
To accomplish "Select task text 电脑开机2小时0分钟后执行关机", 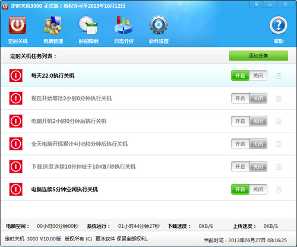I will [x=69, y=121].
